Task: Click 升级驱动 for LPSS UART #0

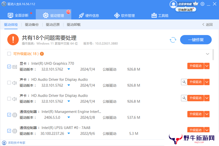Action: [x=195, y=130]
